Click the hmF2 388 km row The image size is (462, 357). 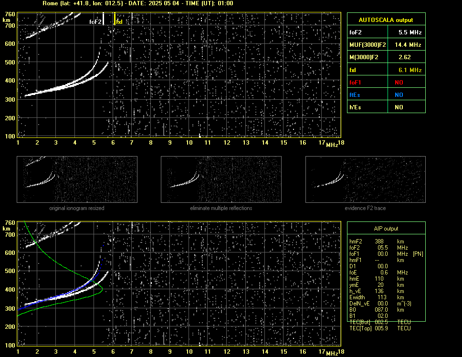click(x=377, y=241)
